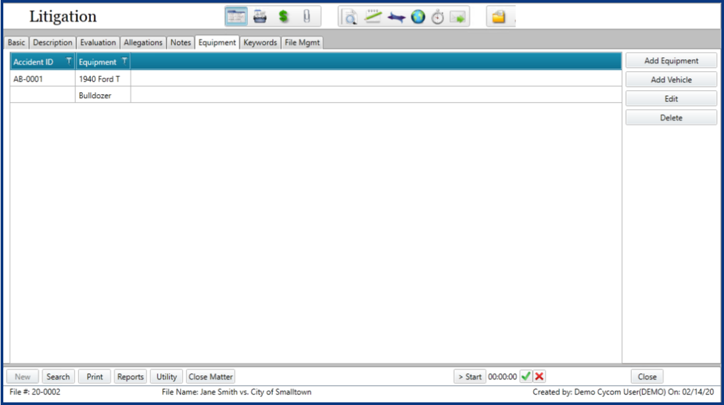The image size is (724, 405).
Task: Switch to the Keywords tab
Action: tap(260, 43)
